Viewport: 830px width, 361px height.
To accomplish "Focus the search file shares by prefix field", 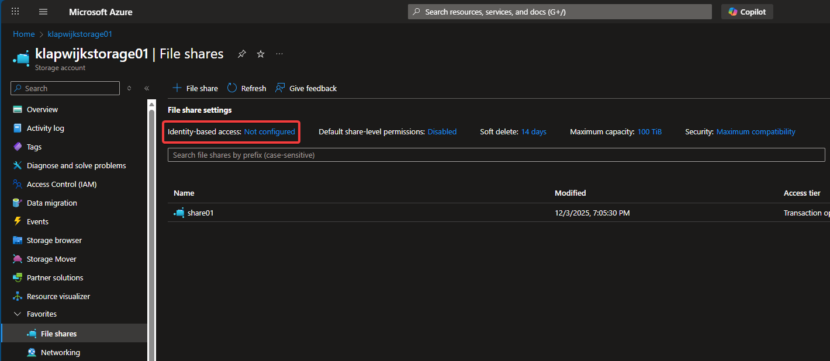I will point(496,155).
